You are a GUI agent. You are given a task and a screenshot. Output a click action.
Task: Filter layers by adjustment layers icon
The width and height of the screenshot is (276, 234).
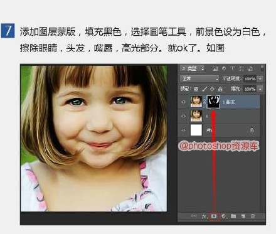(224, 68)
